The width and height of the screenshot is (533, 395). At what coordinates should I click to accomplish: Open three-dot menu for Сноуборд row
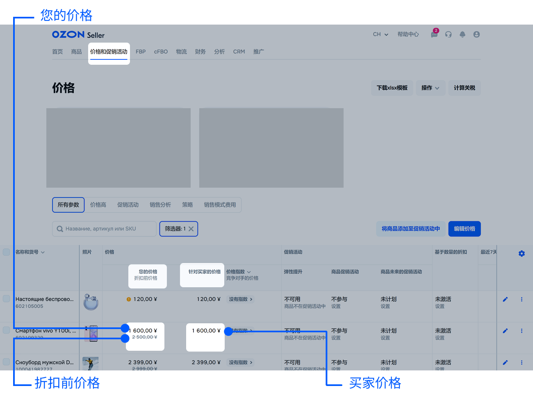point(522,363)
